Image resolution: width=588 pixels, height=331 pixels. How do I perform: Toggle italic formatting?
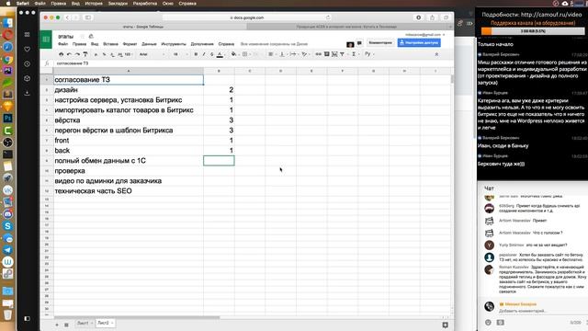click(x=204, y=54)
